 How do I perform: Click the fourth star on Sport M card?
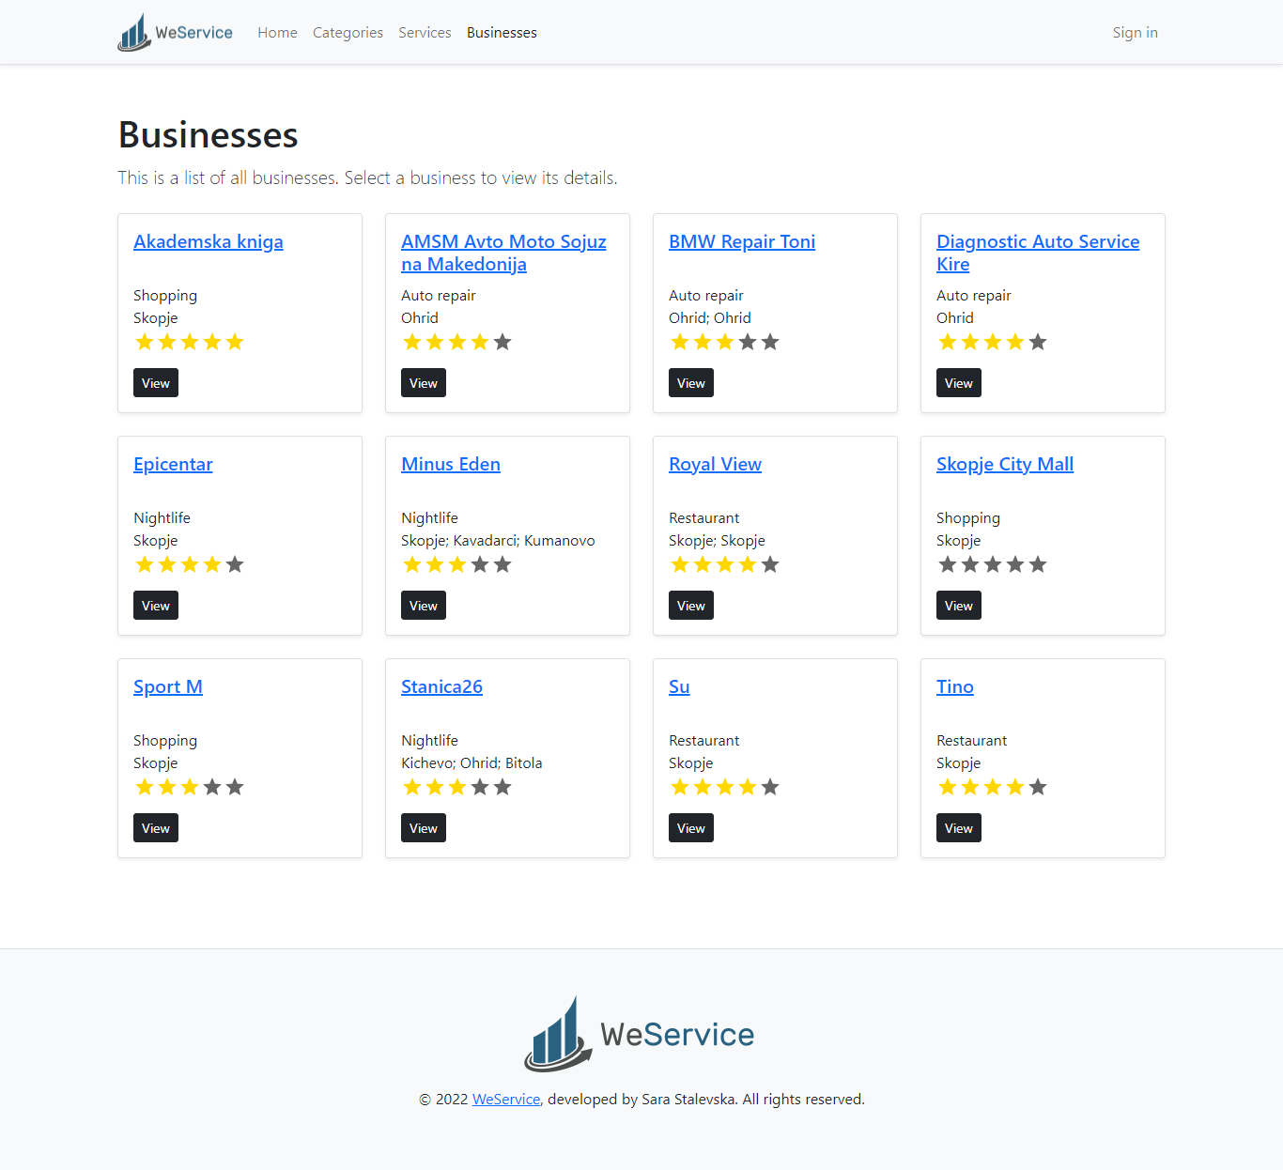pyautogui.click(x=212, y=787)
